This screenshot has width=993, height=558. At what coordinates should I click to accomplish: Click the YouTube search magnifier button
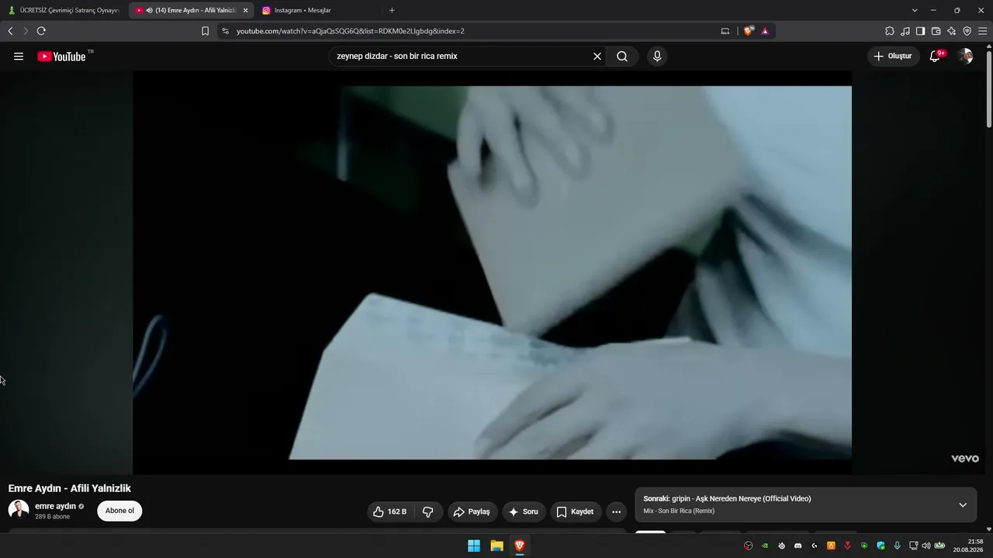coord(622,56)
